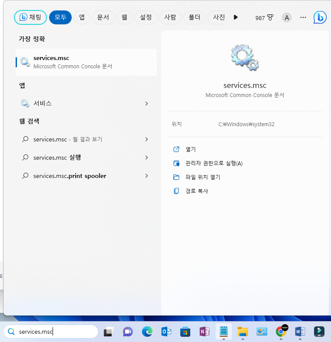Show more filter tabs with arrow

[x=235, y=17]
